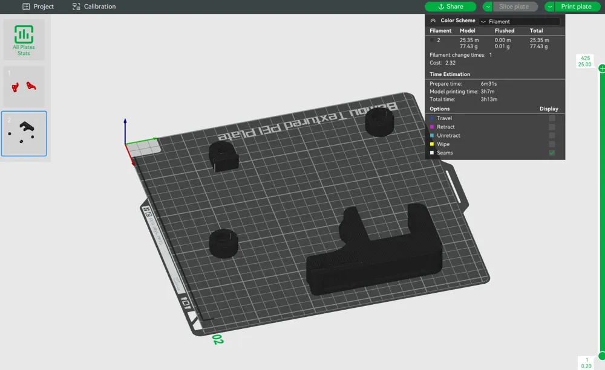The width and height of the screenshot is (605, 370).
Task: Turn off Seams display checkbox
Action: tap(552, 153)
